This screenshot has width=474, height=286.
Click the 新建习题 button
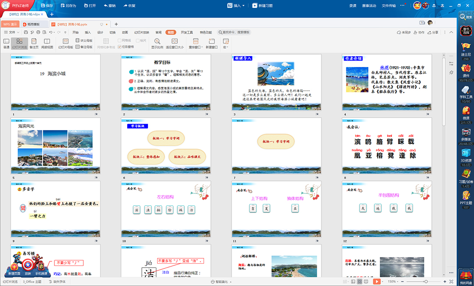[262, 5]
